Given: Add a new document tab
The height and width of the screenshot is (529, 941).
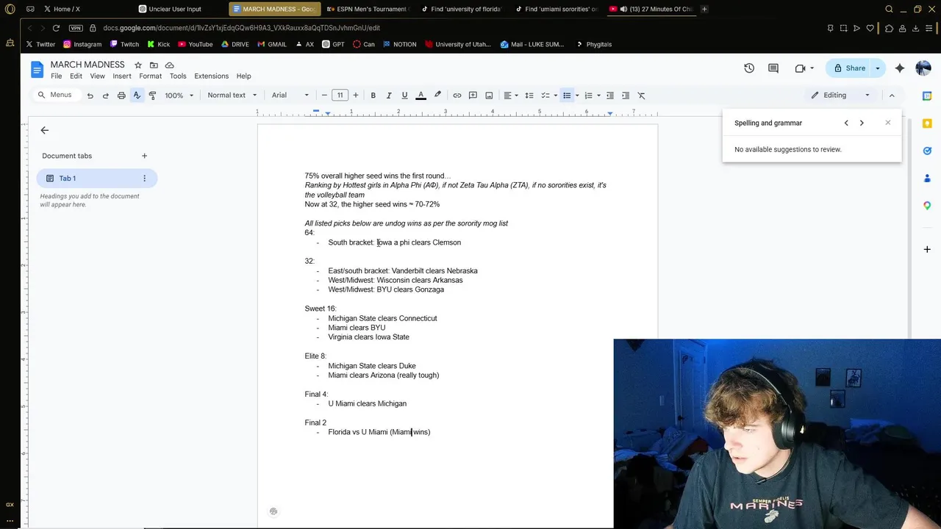Looking at the screenshot, I should coord(144,156).
